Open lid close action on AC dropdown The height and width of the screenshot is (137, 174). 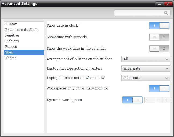146,78
